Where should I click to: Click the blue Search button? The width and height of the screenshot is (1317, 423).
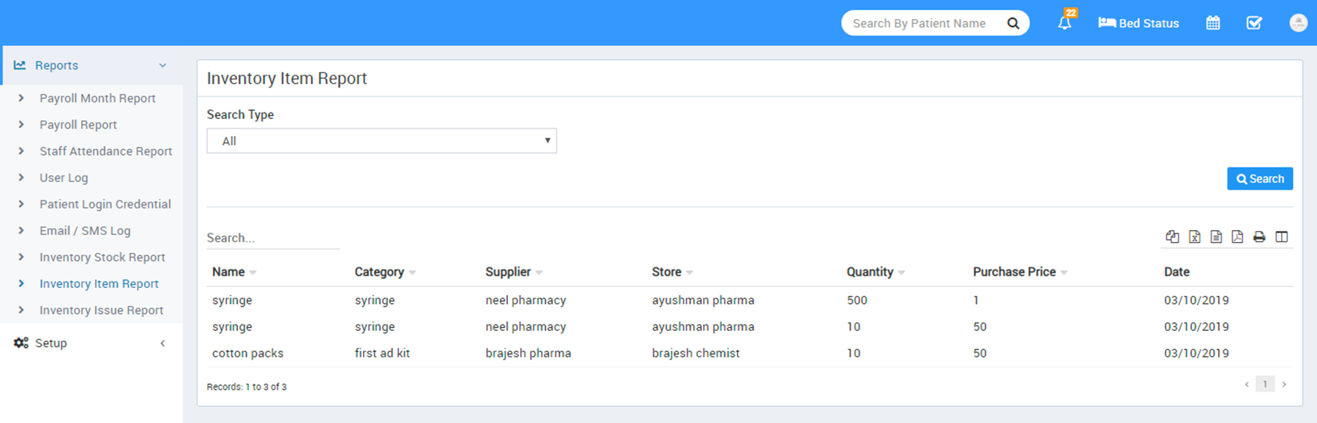click(x=1259, y=179)
